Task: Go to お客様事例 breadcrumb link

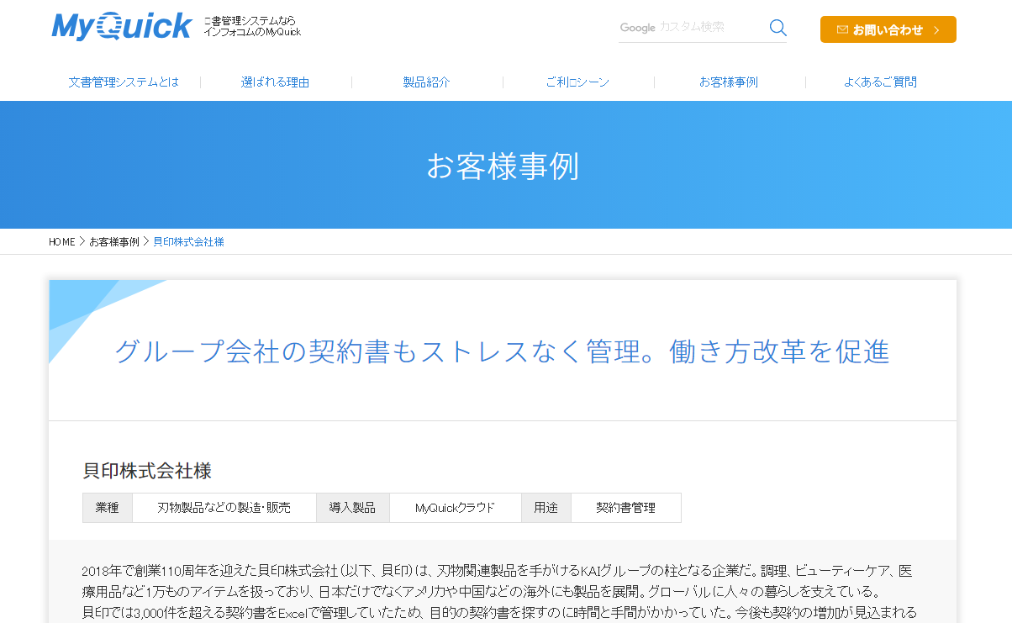Action: [x=114, y=242]
